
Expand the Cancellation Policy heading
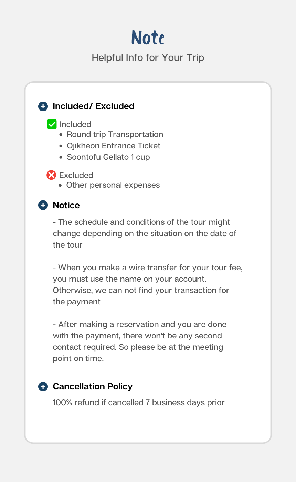[x=93, y=386]
